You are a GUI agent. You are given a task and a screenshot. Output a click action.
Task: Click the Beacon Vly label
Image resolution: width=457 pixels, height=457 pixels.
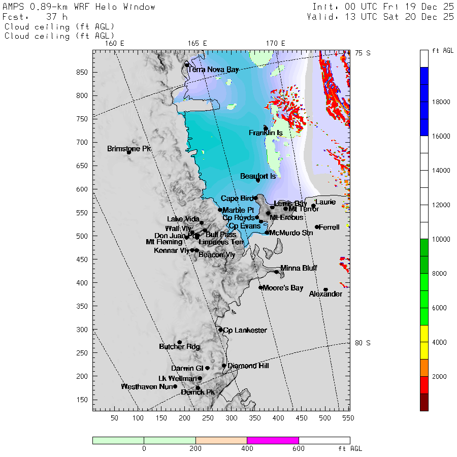(x=217, y=255)
